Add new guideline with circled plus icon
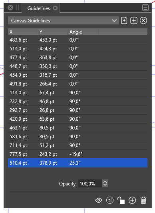Image resolution: width=155 pixels, height=213 pixels. (x=132, y=200)
